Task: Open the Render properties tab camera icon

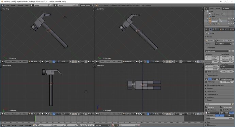Action: pos(211,29)
